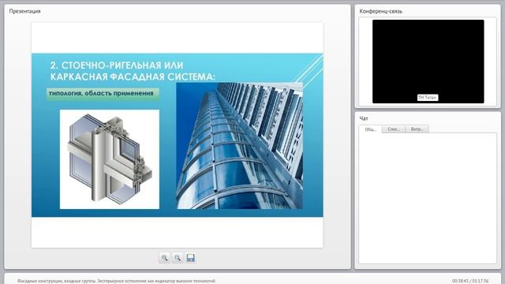Click the 'Конференц-связь' panel title
505x284 pixels.
click(x=380, y=11)
